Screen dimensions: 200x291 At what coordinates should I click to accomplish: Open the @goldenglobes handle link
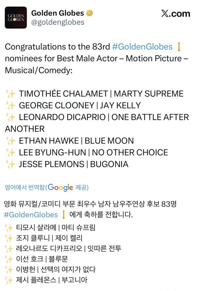pyautogui.click(x=58, y=22)
